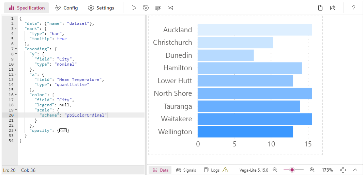
Task: Click the Tauranga bar
Action: 248,106
